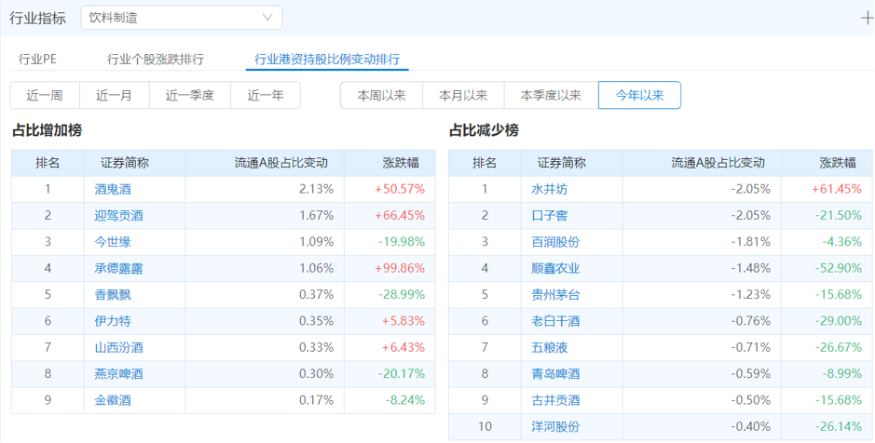Image resolution: width=875 pixels, height=443 pixels.
Task: Open the 老白干酒 stock link
Action: tap(555, 321)
